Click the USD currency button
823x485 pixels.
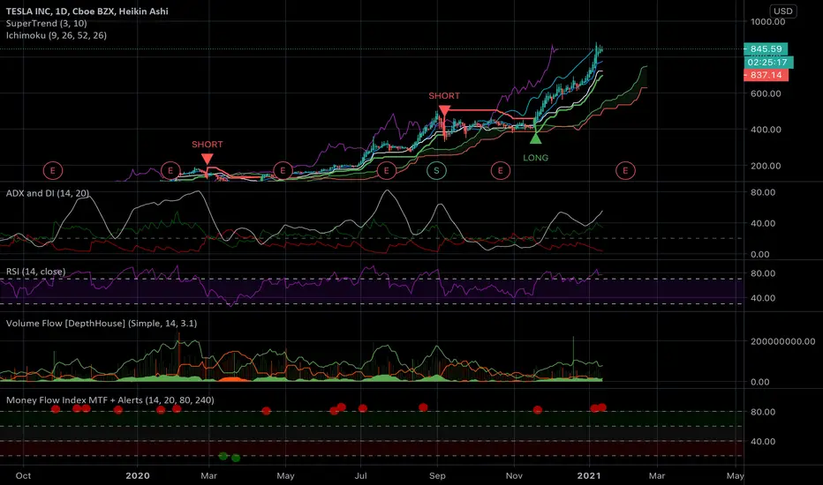click(782, 11)
